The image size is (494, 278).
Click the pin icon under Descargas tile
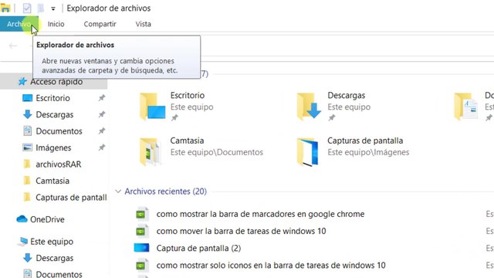point(331,118)
